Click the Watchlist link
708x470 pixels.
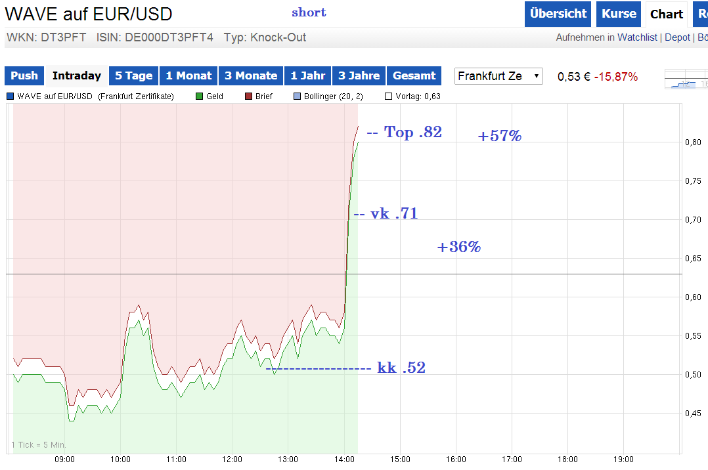(637, 37)
